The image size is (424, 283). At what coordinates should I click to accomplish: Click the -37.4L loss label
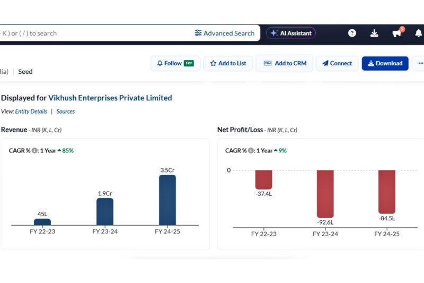tap(263, 194)
